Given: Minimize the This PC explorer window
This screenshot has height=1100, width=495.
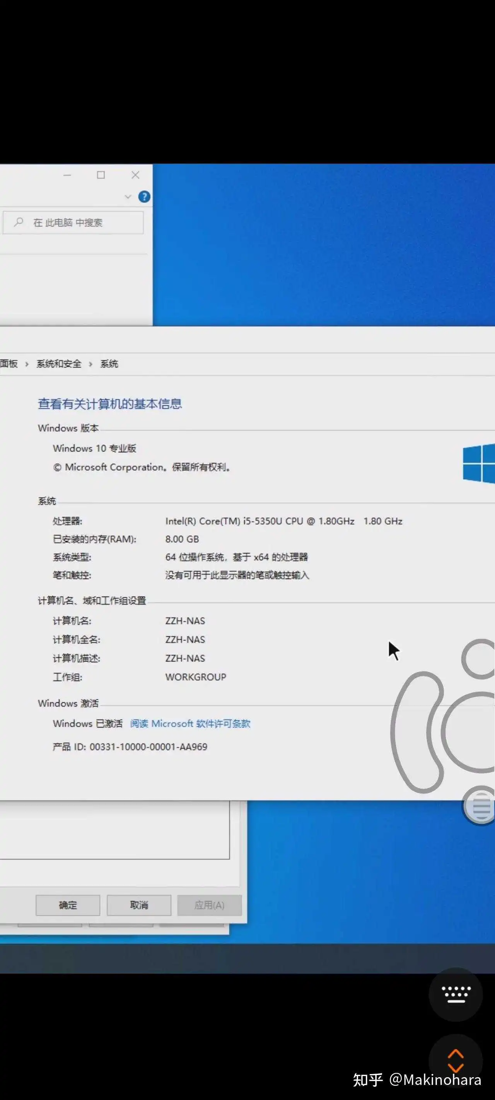Looking at the screenshot, I should pos(67,175).
